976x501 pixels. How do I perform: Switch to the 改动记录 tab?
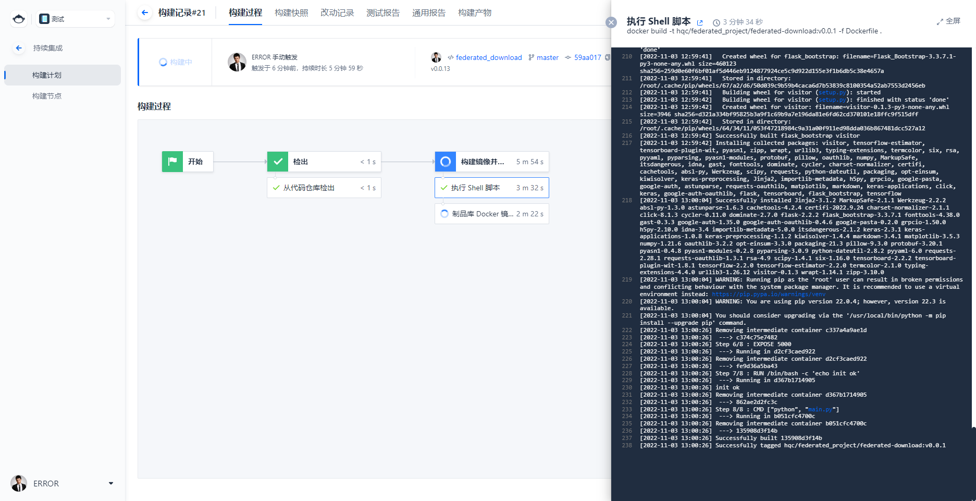337,13
